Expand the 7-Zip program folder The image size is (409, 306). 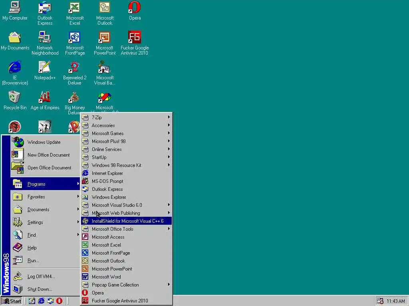126,118
